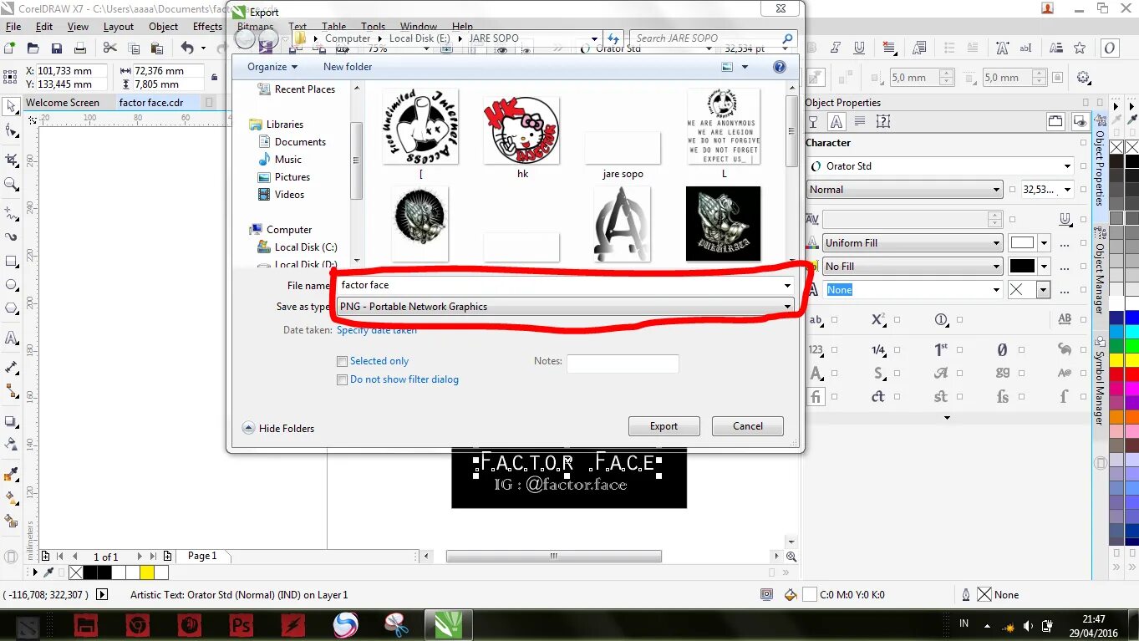Toggle the Superscript X² position option

[878, 320]
